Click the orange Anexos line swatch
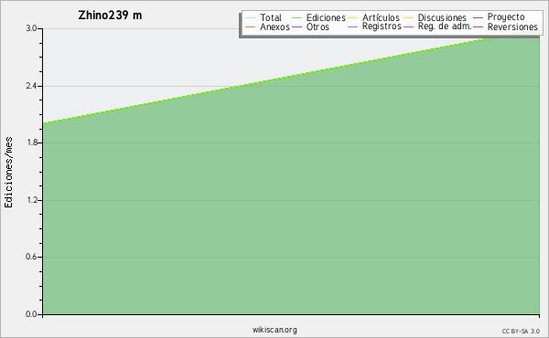Image resolution: width=549 pixels, height=338 pixels. (x=251, y=26)
